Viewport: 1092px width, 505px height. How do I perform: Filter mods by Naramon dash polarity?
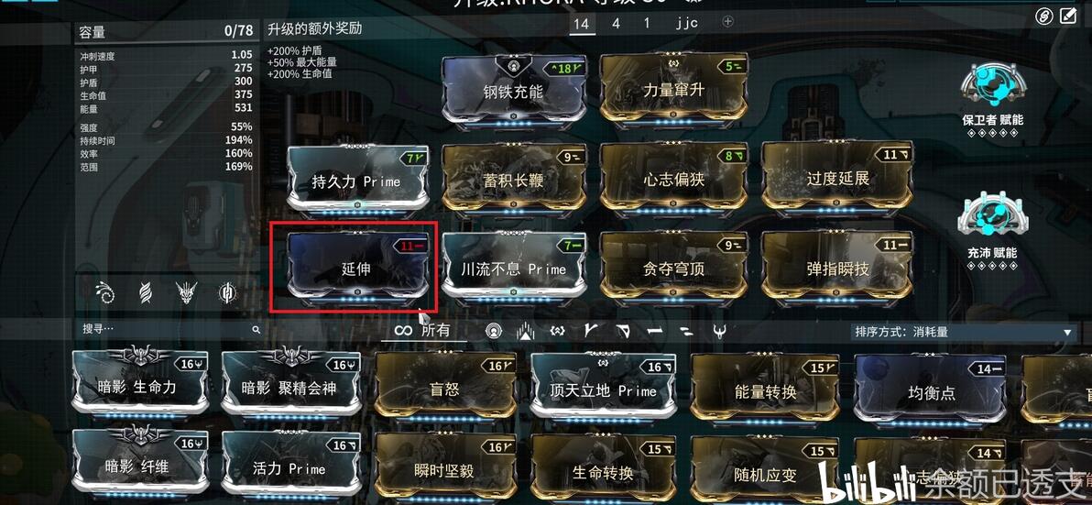pyautogui.click(x=655, y=332)
